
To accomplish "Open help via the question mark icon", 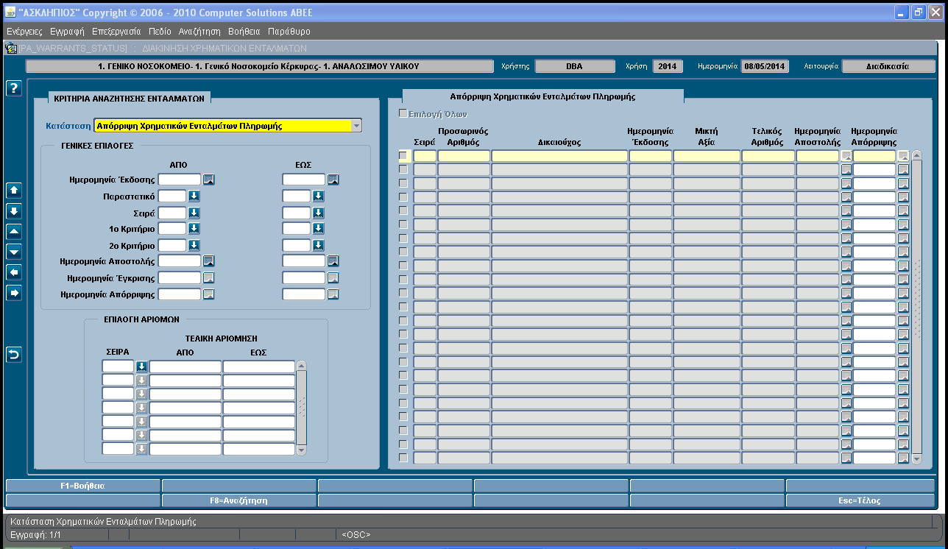I will click(x=13, y=88).
